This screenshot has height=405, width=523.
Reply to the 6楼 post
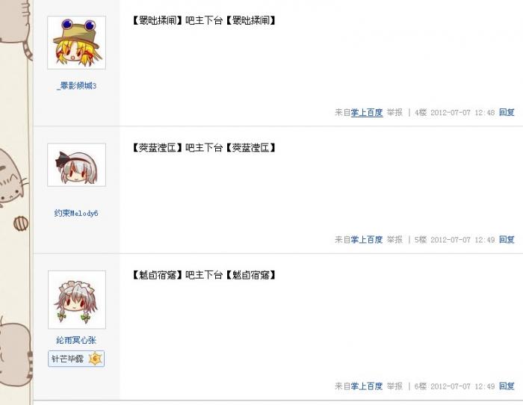pos(507,386)
